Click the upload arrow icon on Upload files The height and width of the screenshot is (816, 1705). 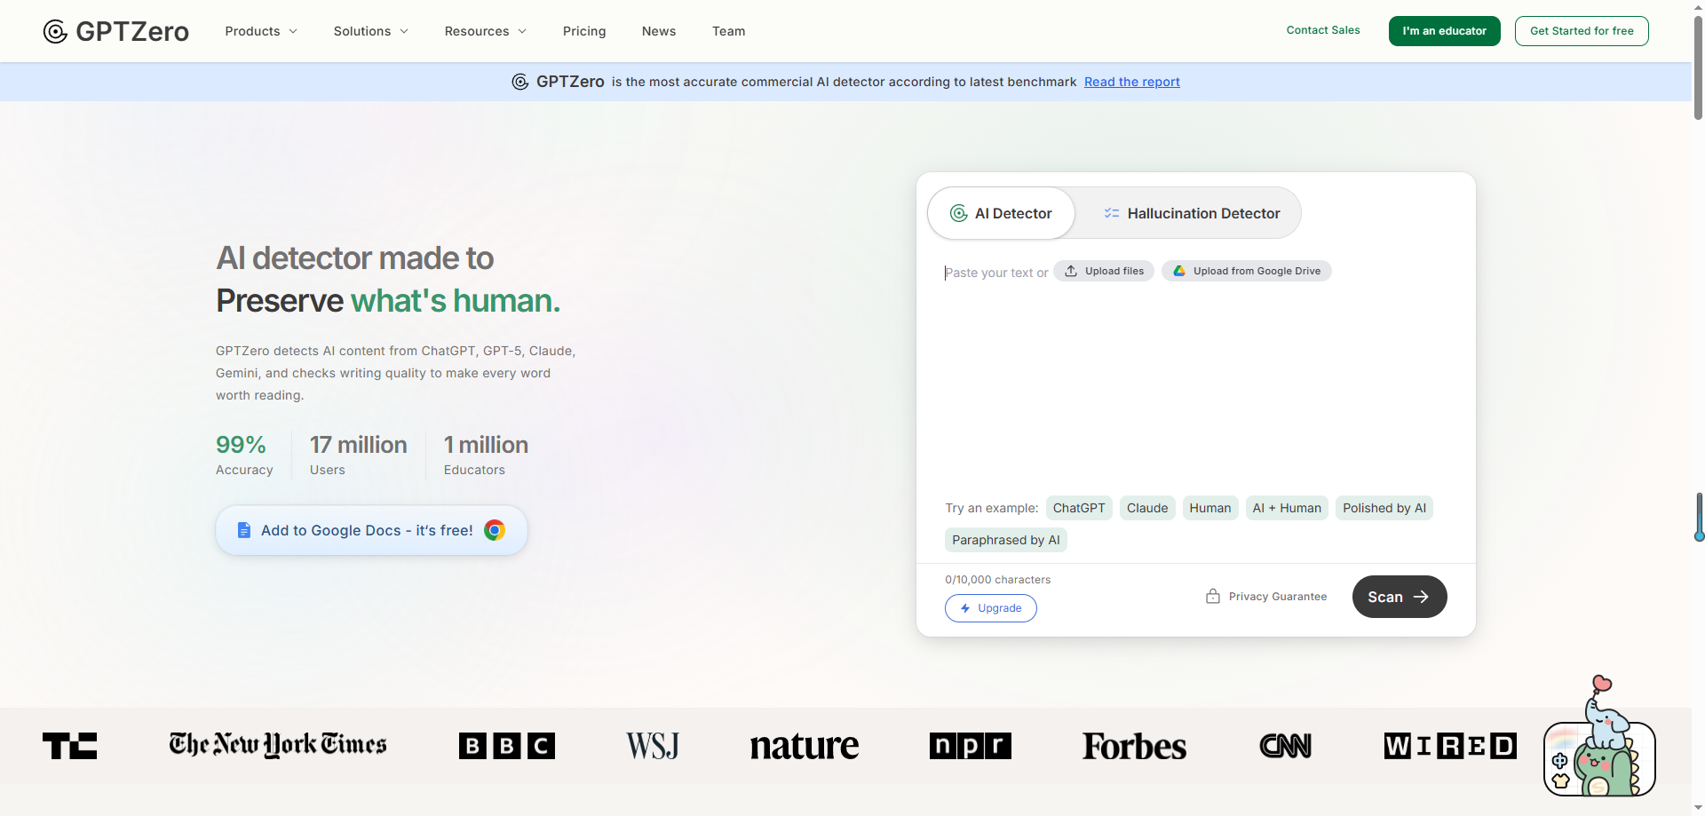pos(1071,271)
